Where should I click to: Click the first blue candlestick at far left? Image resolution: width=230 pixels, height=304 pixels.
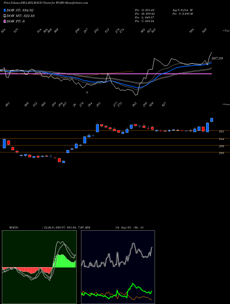point(4,143)
